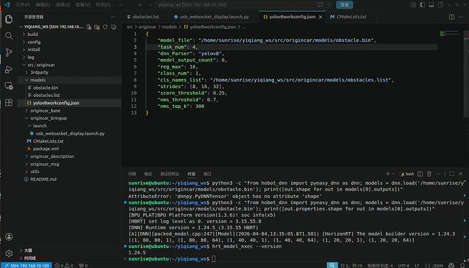Toggle primary sidebar visibility
The image size is (469, 268).
click(x=422, y=5)
